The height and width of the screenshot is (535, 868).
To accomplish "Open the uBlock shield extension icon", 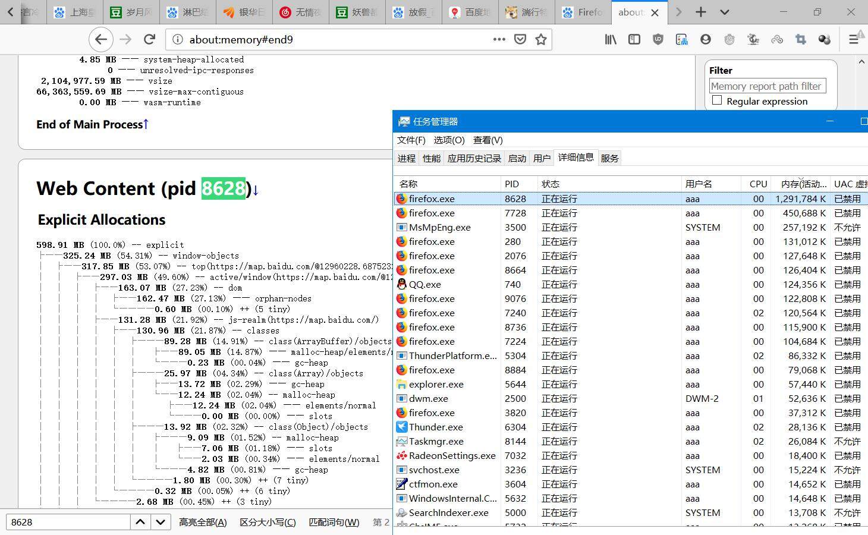I will tap(658, 39).
